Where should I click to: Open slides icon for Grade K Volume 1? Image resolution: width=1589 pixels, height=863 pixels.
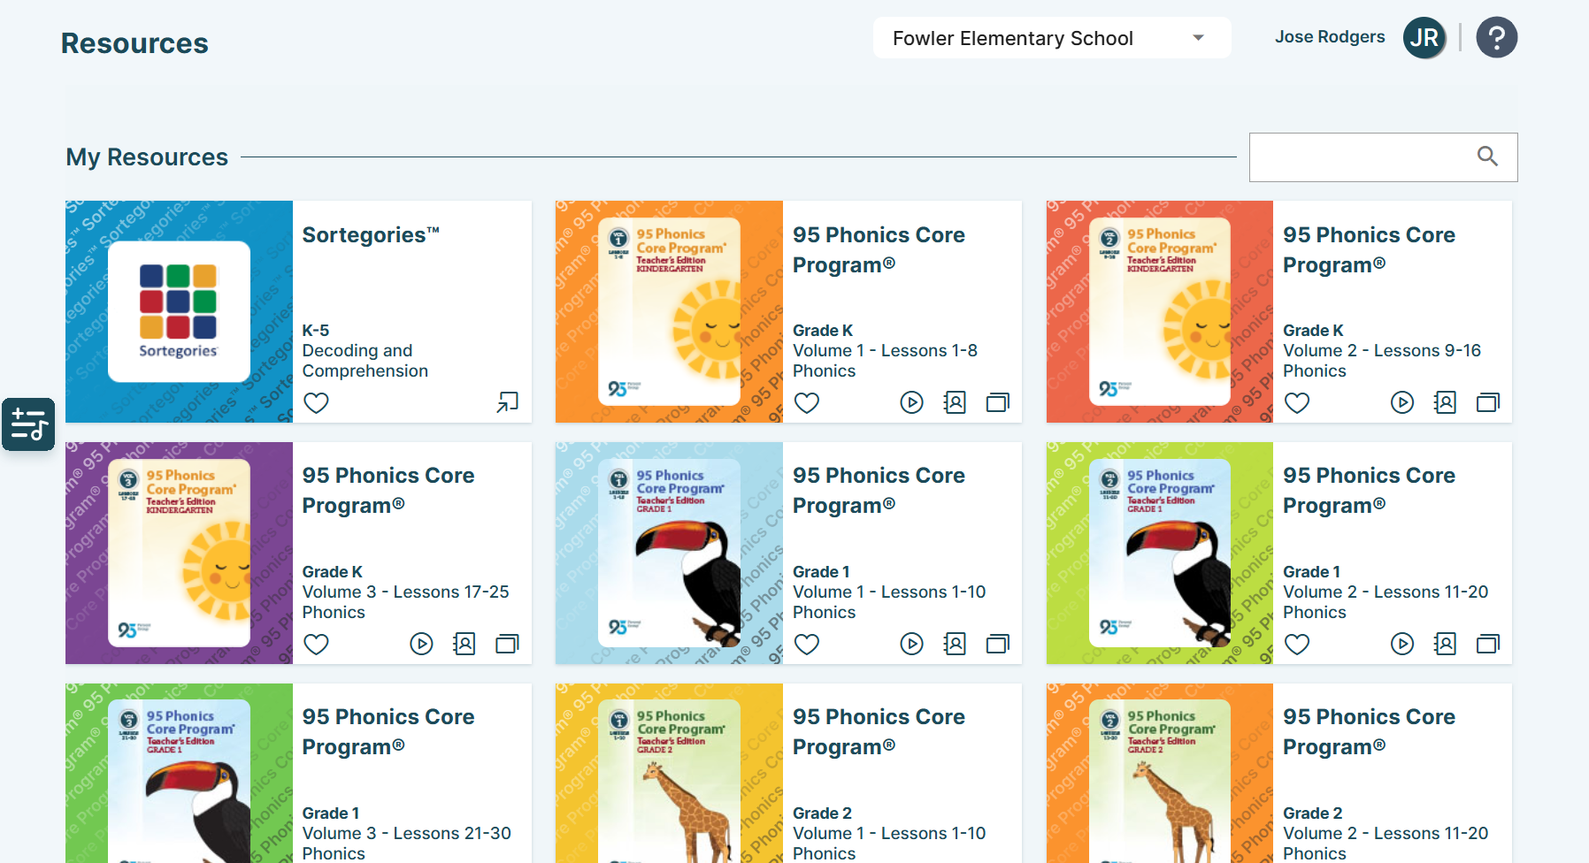click(998, 402)
